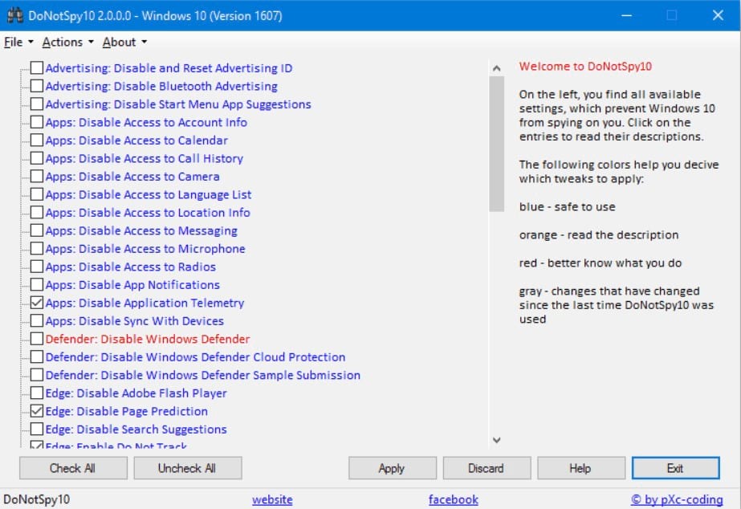The width and height of the screenshot is (741, 509).
Task: Check Disable Access to Language List checkbox
Action: pos(37,193)
